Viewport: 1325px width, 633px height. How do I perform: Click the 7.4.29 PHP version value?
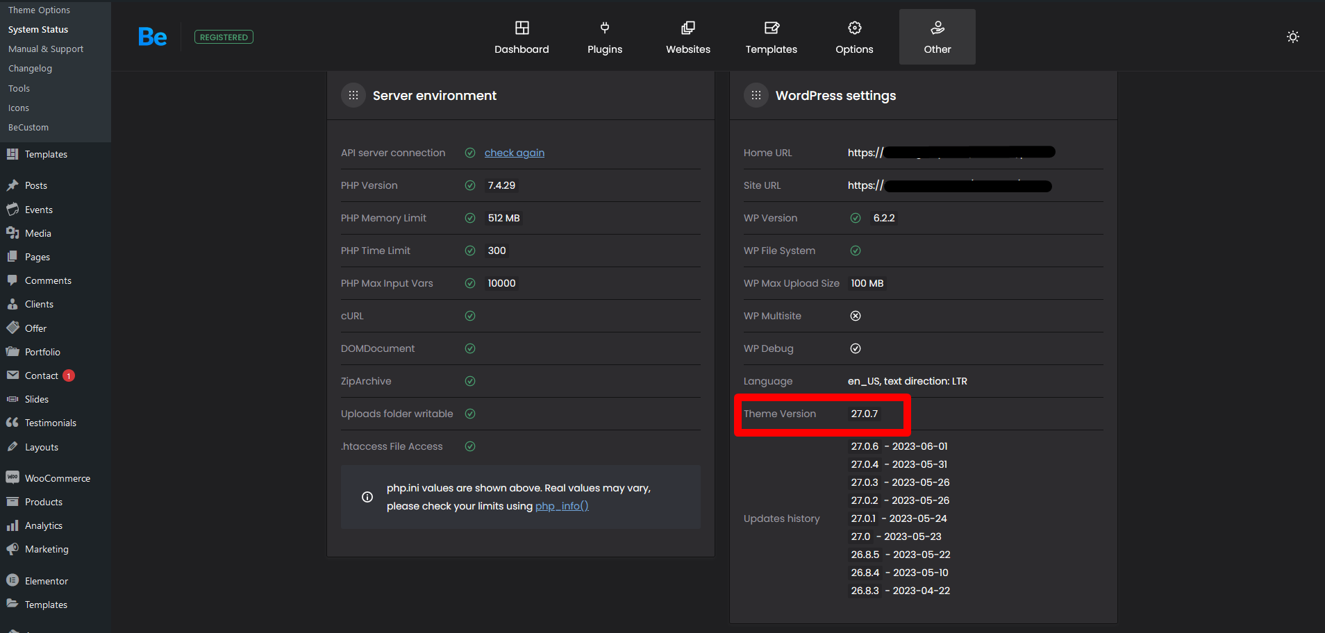501,185
